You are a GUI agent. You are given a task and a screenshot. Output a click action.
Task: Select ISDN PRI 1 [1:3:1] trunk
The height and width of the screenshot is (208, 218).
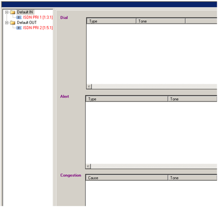(38, 17)
